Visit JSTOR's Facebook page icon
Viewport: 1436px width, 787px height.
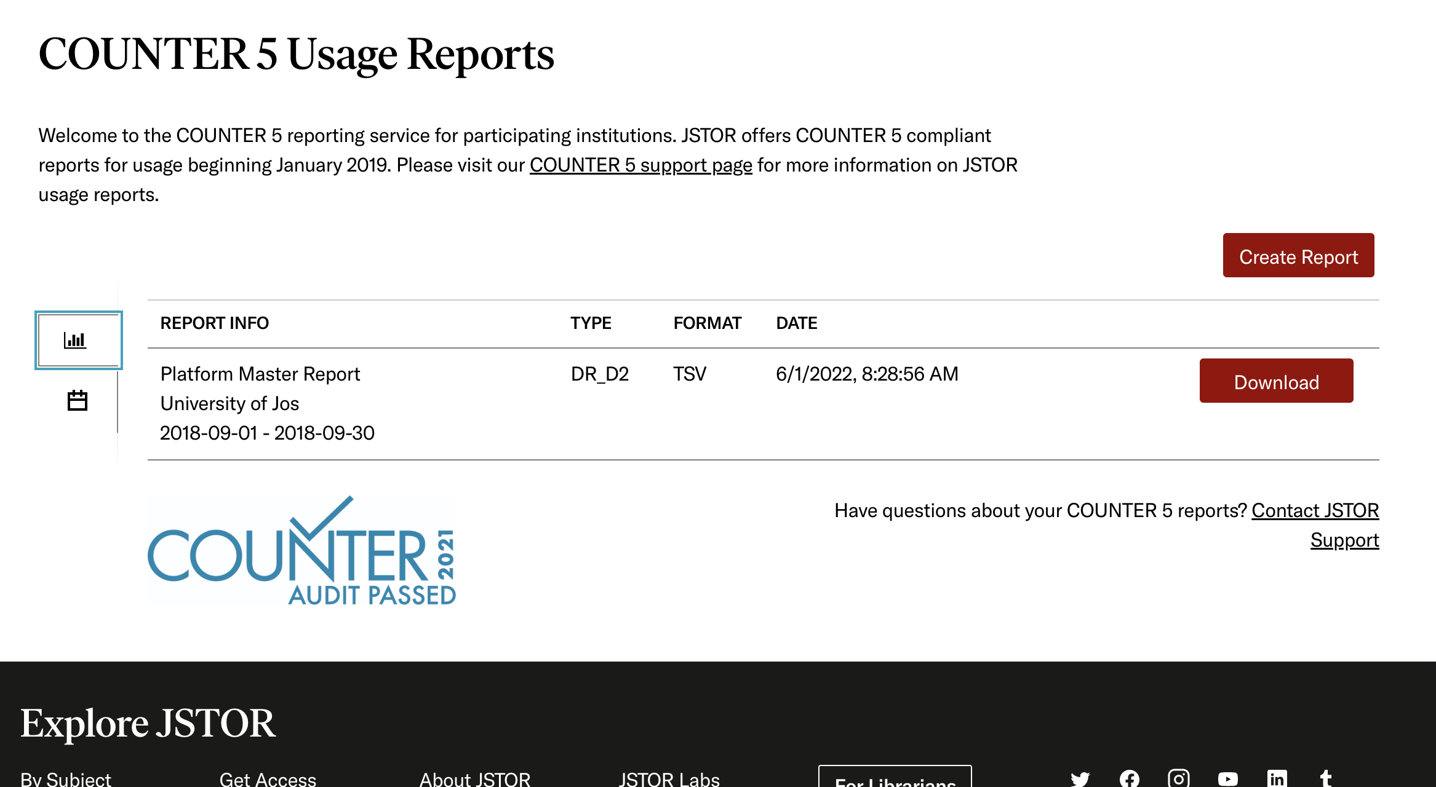click(x=1129, y=778)
